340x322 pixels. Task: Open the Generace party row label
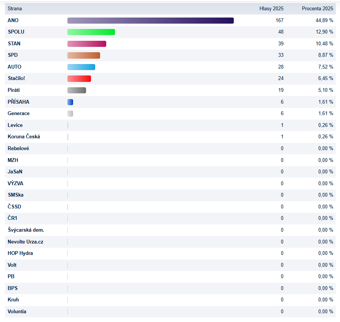click(x=18, y=114)
